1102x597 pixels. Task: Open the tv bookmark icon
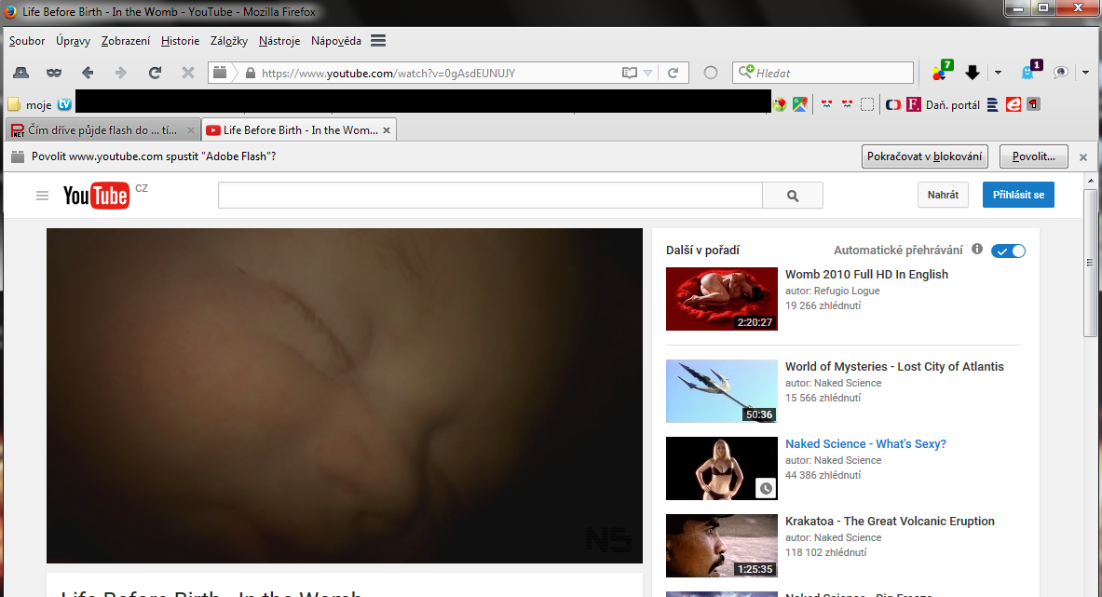64,104
